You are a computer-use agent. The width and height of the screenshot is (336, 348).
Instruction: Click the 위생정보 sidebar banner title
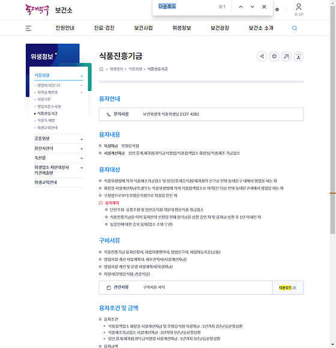(x=42, y=56)
